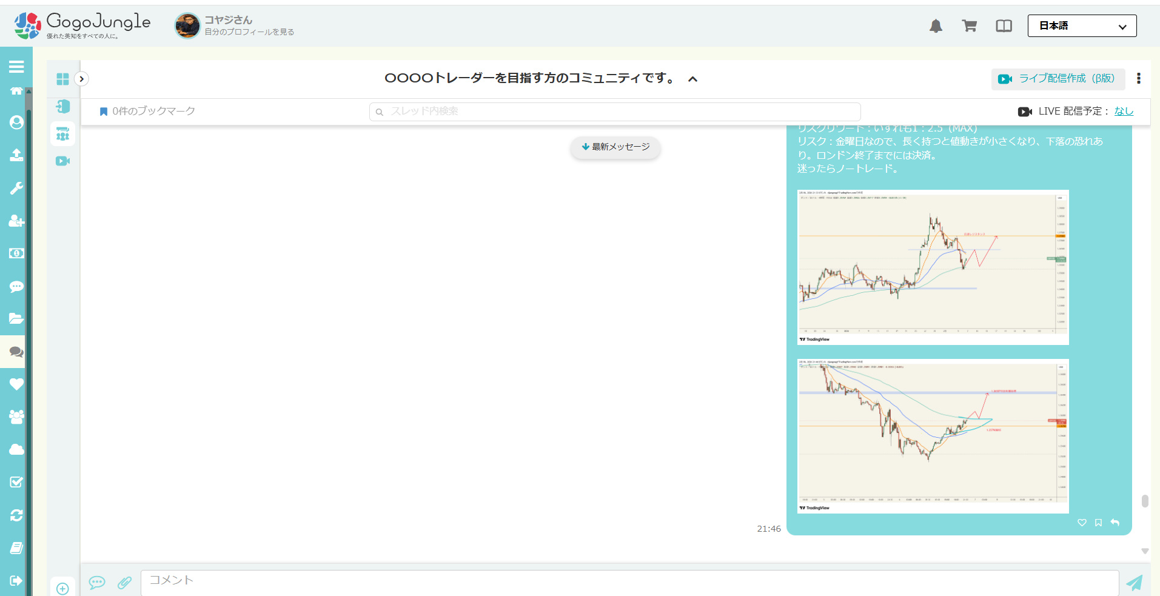Image resolution: width=1160 pixels, height=596 pixels.
Task: Open notifications with the bell icon
Action: click(936, 26)
